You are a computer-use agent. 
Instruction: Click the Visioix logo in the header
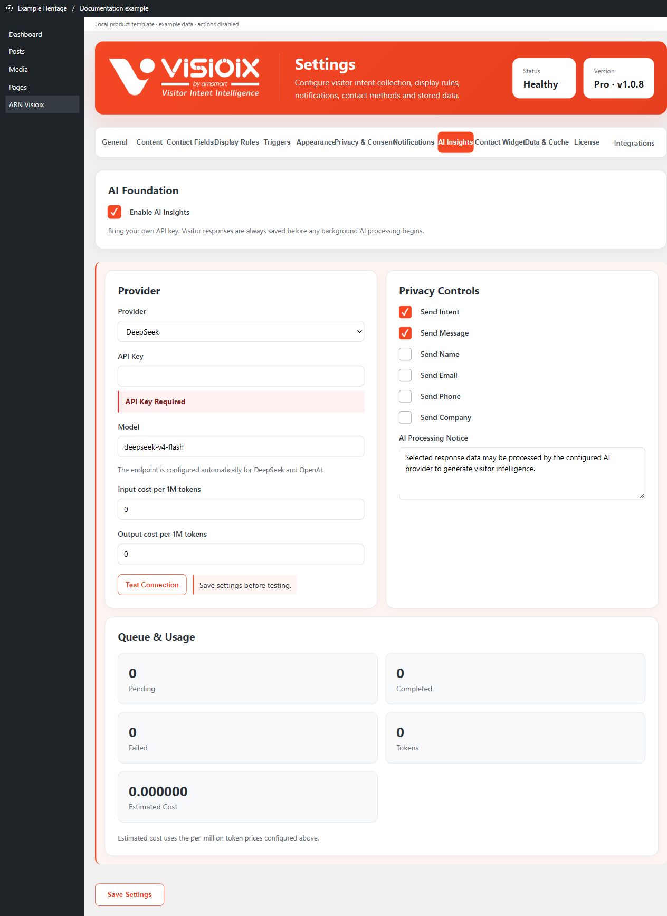[184, 77]
